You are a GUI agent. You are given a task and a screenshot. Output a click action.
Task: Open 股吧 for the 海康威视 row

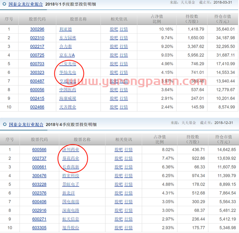(114, 98)
